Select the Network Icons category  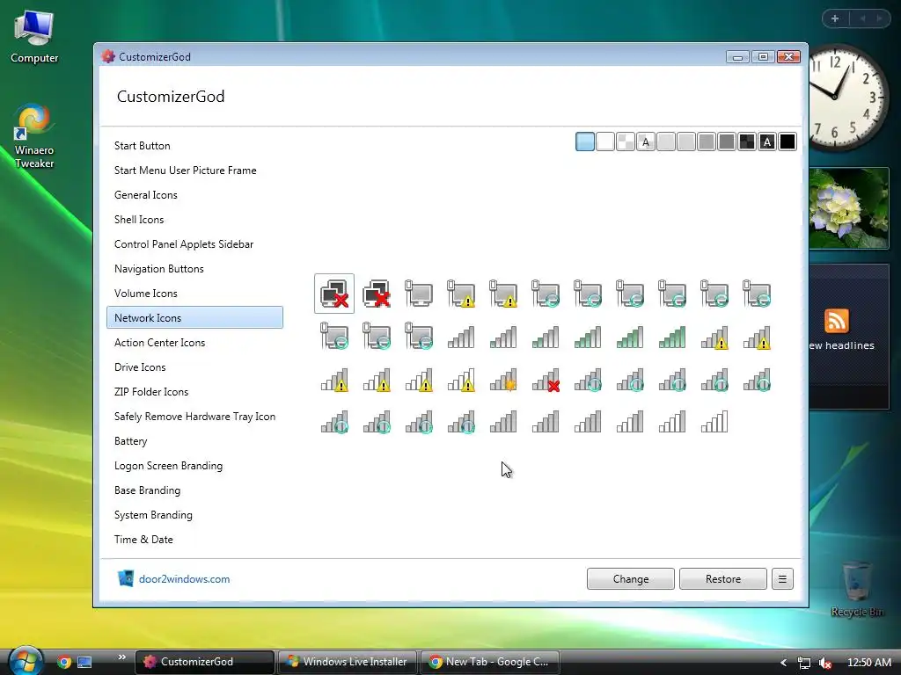(x=194, y=317)
